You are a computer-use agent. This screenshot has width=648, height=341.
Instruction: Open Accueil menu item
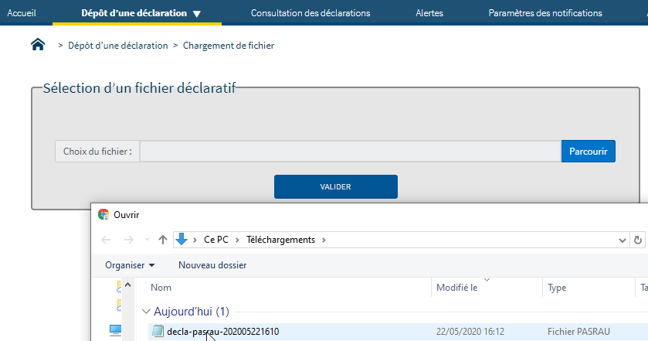(x=22, y=13)
